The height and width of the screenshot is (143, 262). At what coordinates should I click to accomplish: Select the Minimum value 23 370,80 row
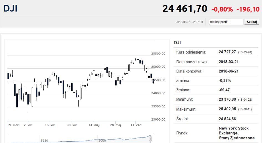tap(216, 100)
